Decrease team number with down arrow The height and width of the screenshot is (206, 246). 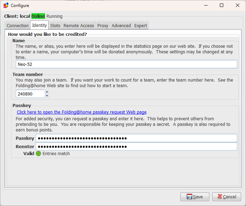[47, 96]
